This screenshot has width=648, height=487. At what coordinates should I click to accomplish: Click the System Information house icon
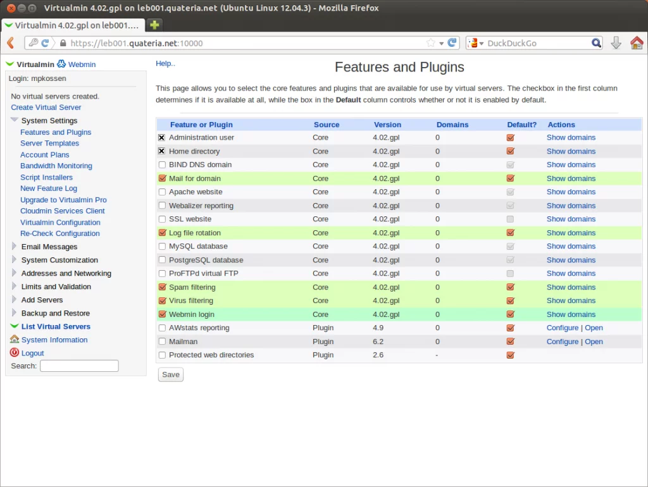(x=15, y=339)
